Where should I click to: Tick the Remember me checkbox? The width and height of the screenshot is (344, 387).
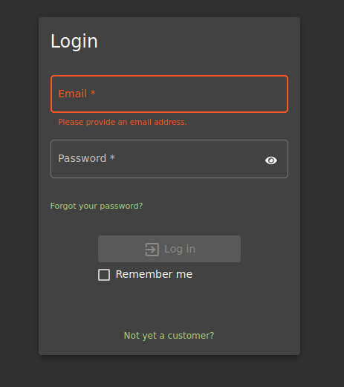point(104,275)
